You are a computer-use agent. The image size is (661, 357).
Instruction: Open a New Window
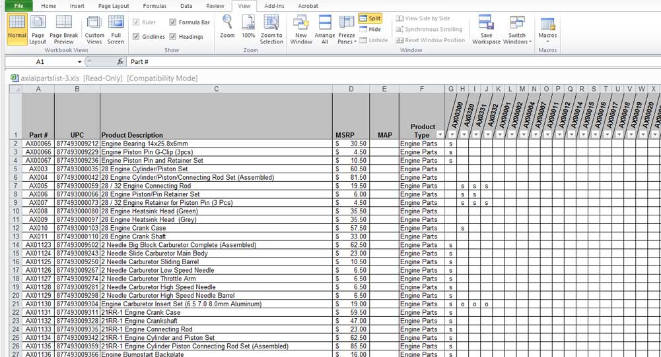[301, 28]
